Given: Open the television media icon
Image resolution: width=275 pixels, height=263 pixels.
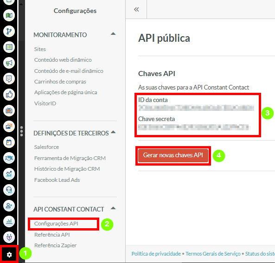Looking at the screenshot, I should tap(9, 110).
